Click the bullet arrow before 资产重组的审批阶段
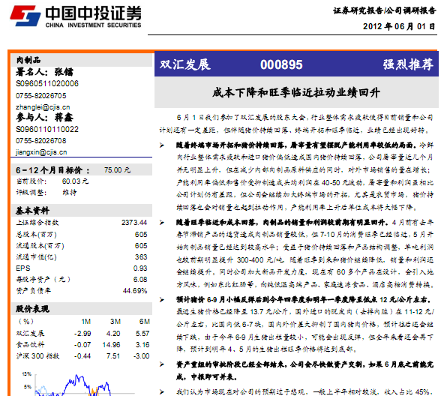Viewport: 441px width, 396px height. [x=162, y=364]
